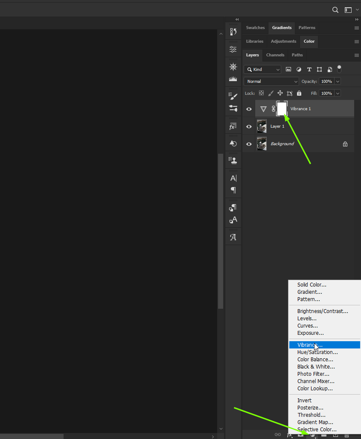Open the adjustment layer fx styles icon
Viewport: 361px width, 439px height.
tap(289, 436)
